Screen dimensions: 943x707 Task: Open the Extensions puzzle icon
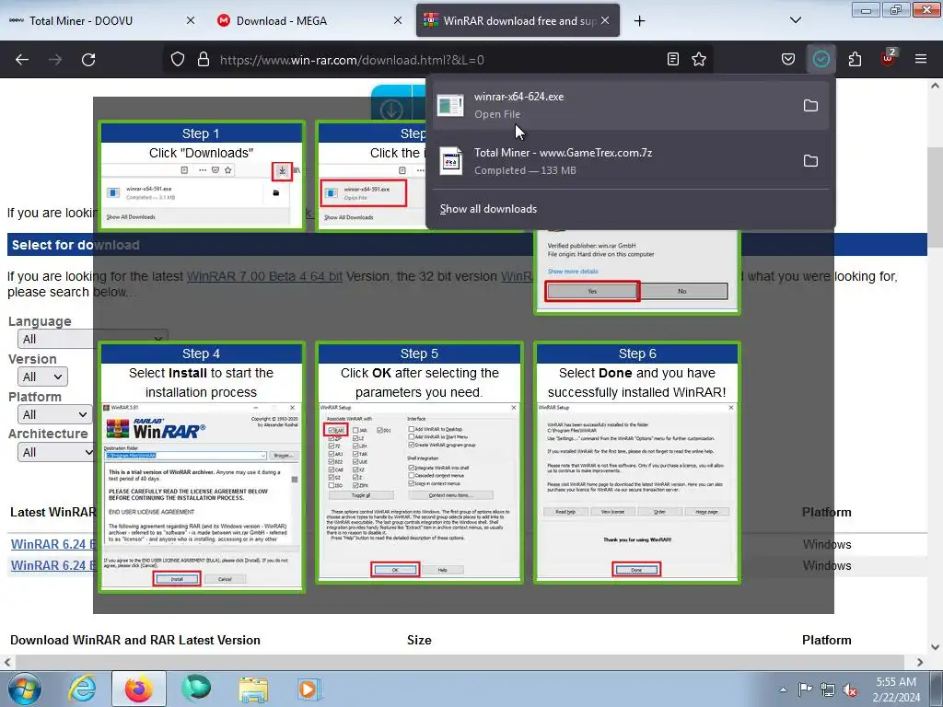(x=855, y=59)
